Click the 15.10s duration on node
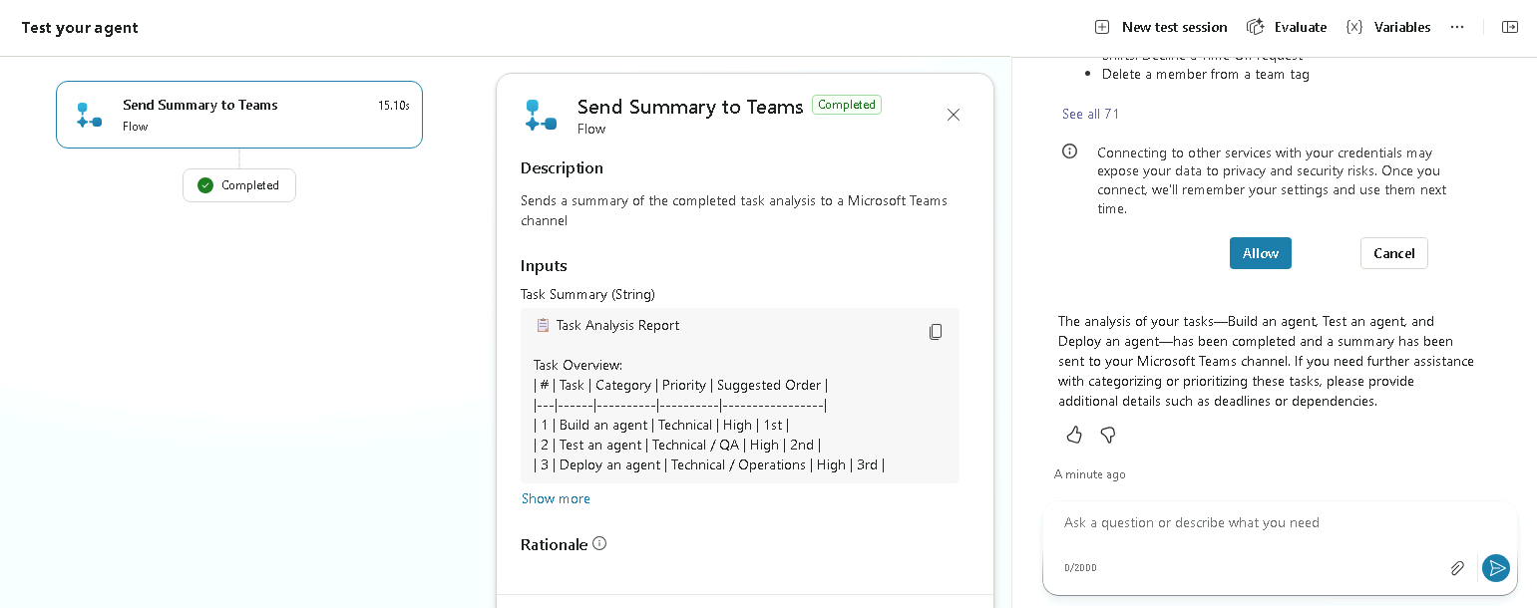 [x=393, y=105]
